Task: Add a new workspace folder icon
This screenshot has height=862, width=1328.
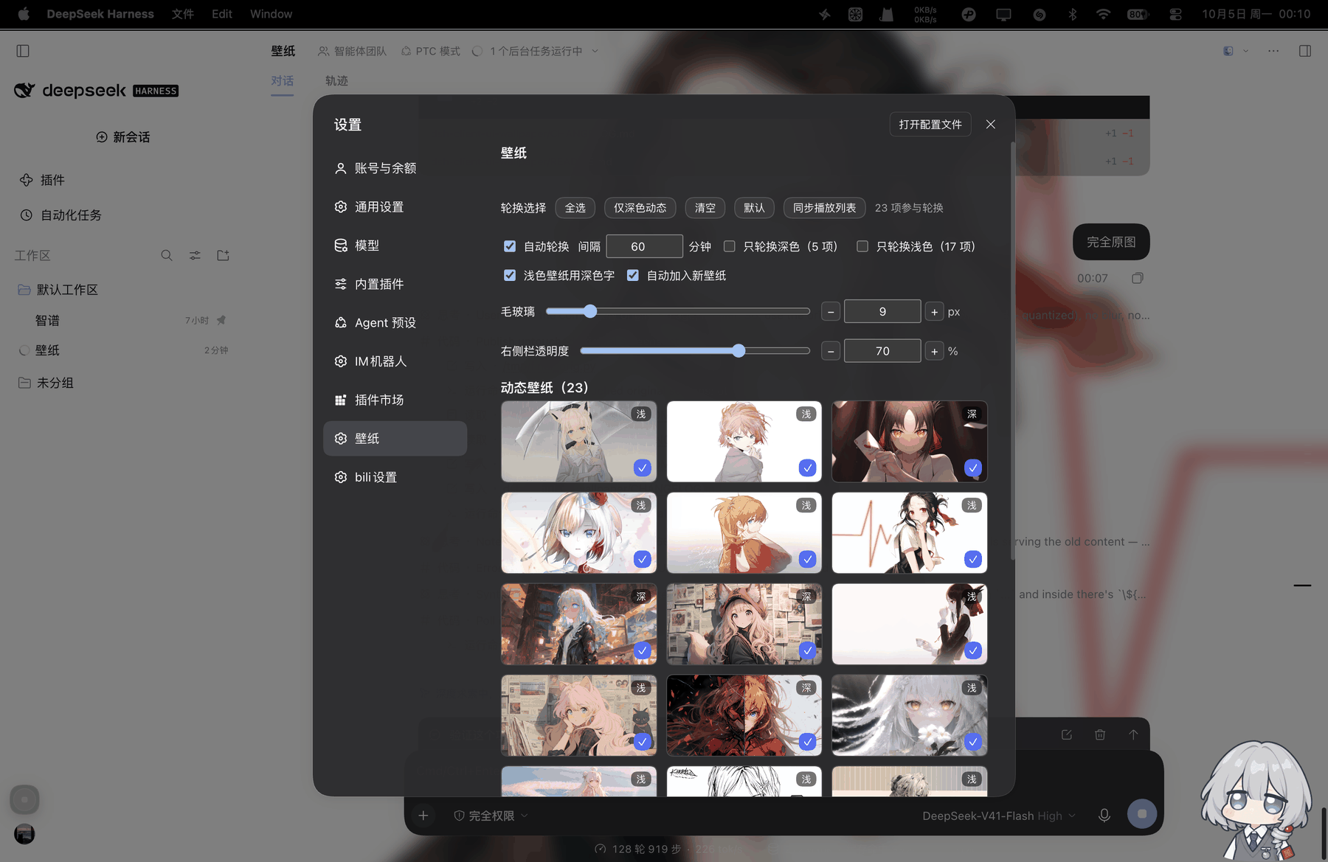Action: [223, 255]
